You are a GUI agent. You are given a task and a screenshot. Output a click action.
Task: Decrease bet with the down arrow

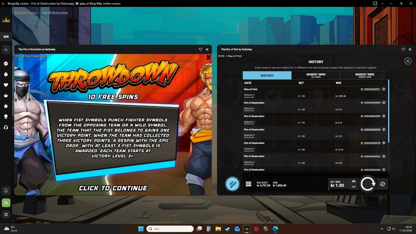pos(353,187)
